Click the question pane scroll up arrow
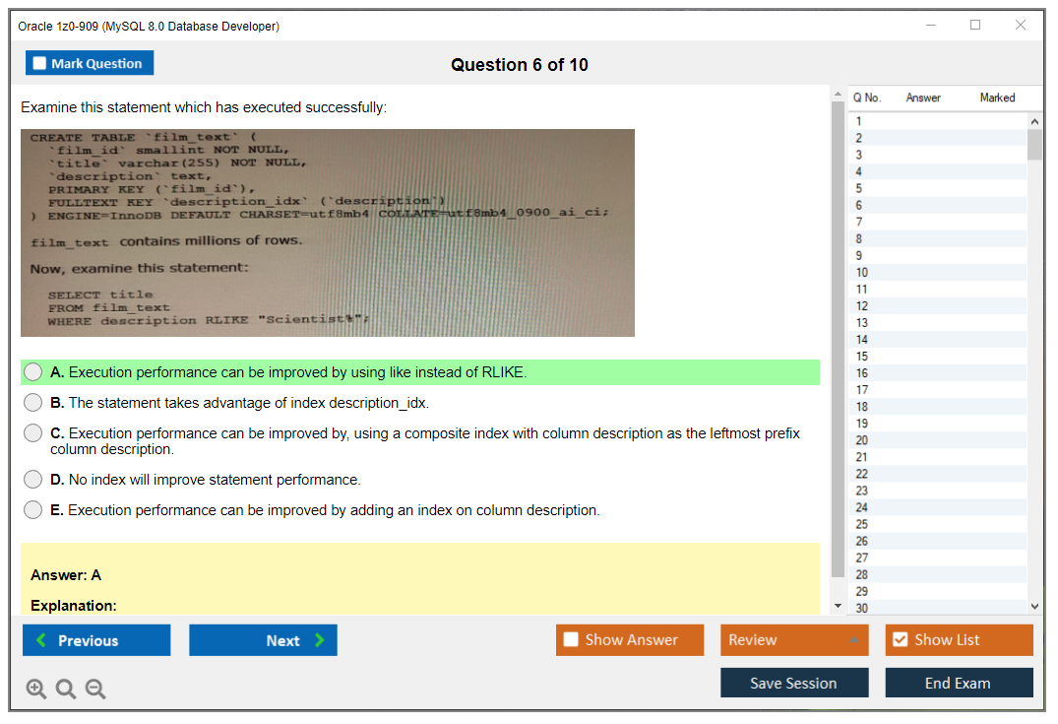 pos(838,95)
